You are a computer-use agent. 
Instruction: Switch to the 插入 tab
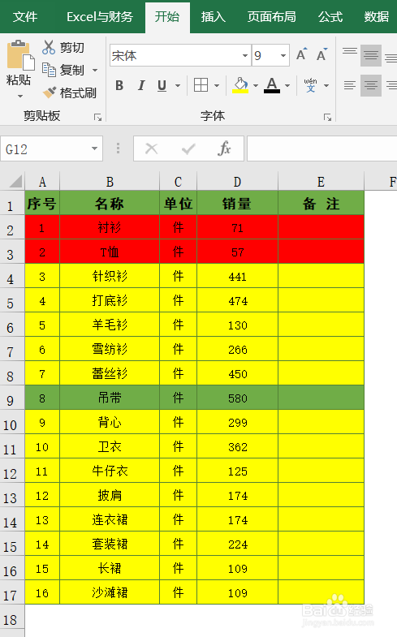tap(213, 17)
